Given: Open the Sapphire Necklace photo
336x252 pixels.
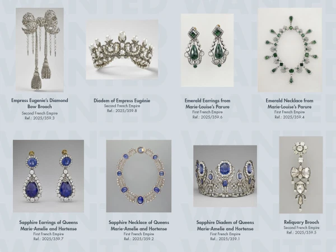Looking at the screenshot, I should click(139, 176).
